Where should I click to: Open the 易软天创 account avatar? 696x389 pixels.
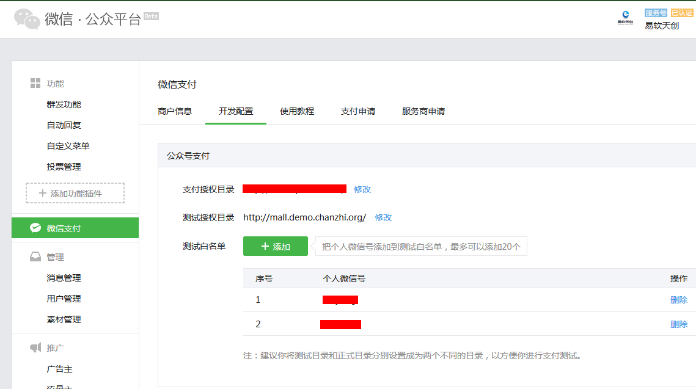(626, 18)
